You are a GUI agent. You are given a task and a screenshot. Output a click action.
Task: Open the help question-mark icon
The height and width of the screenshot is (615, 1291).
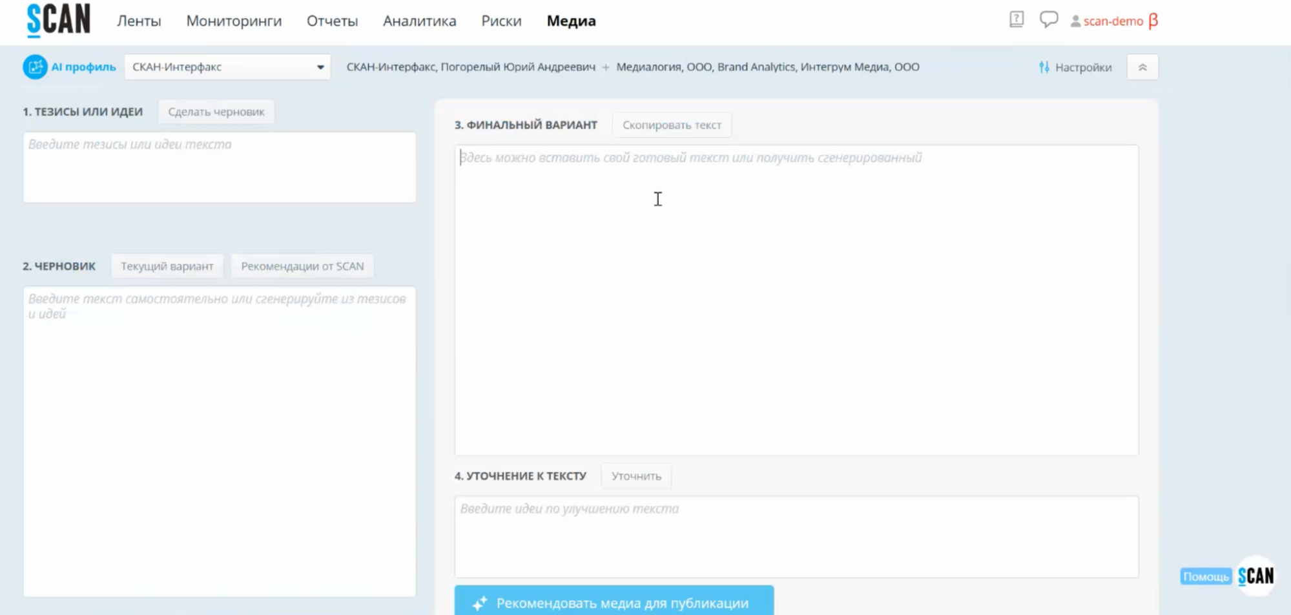click(1016, 20)
